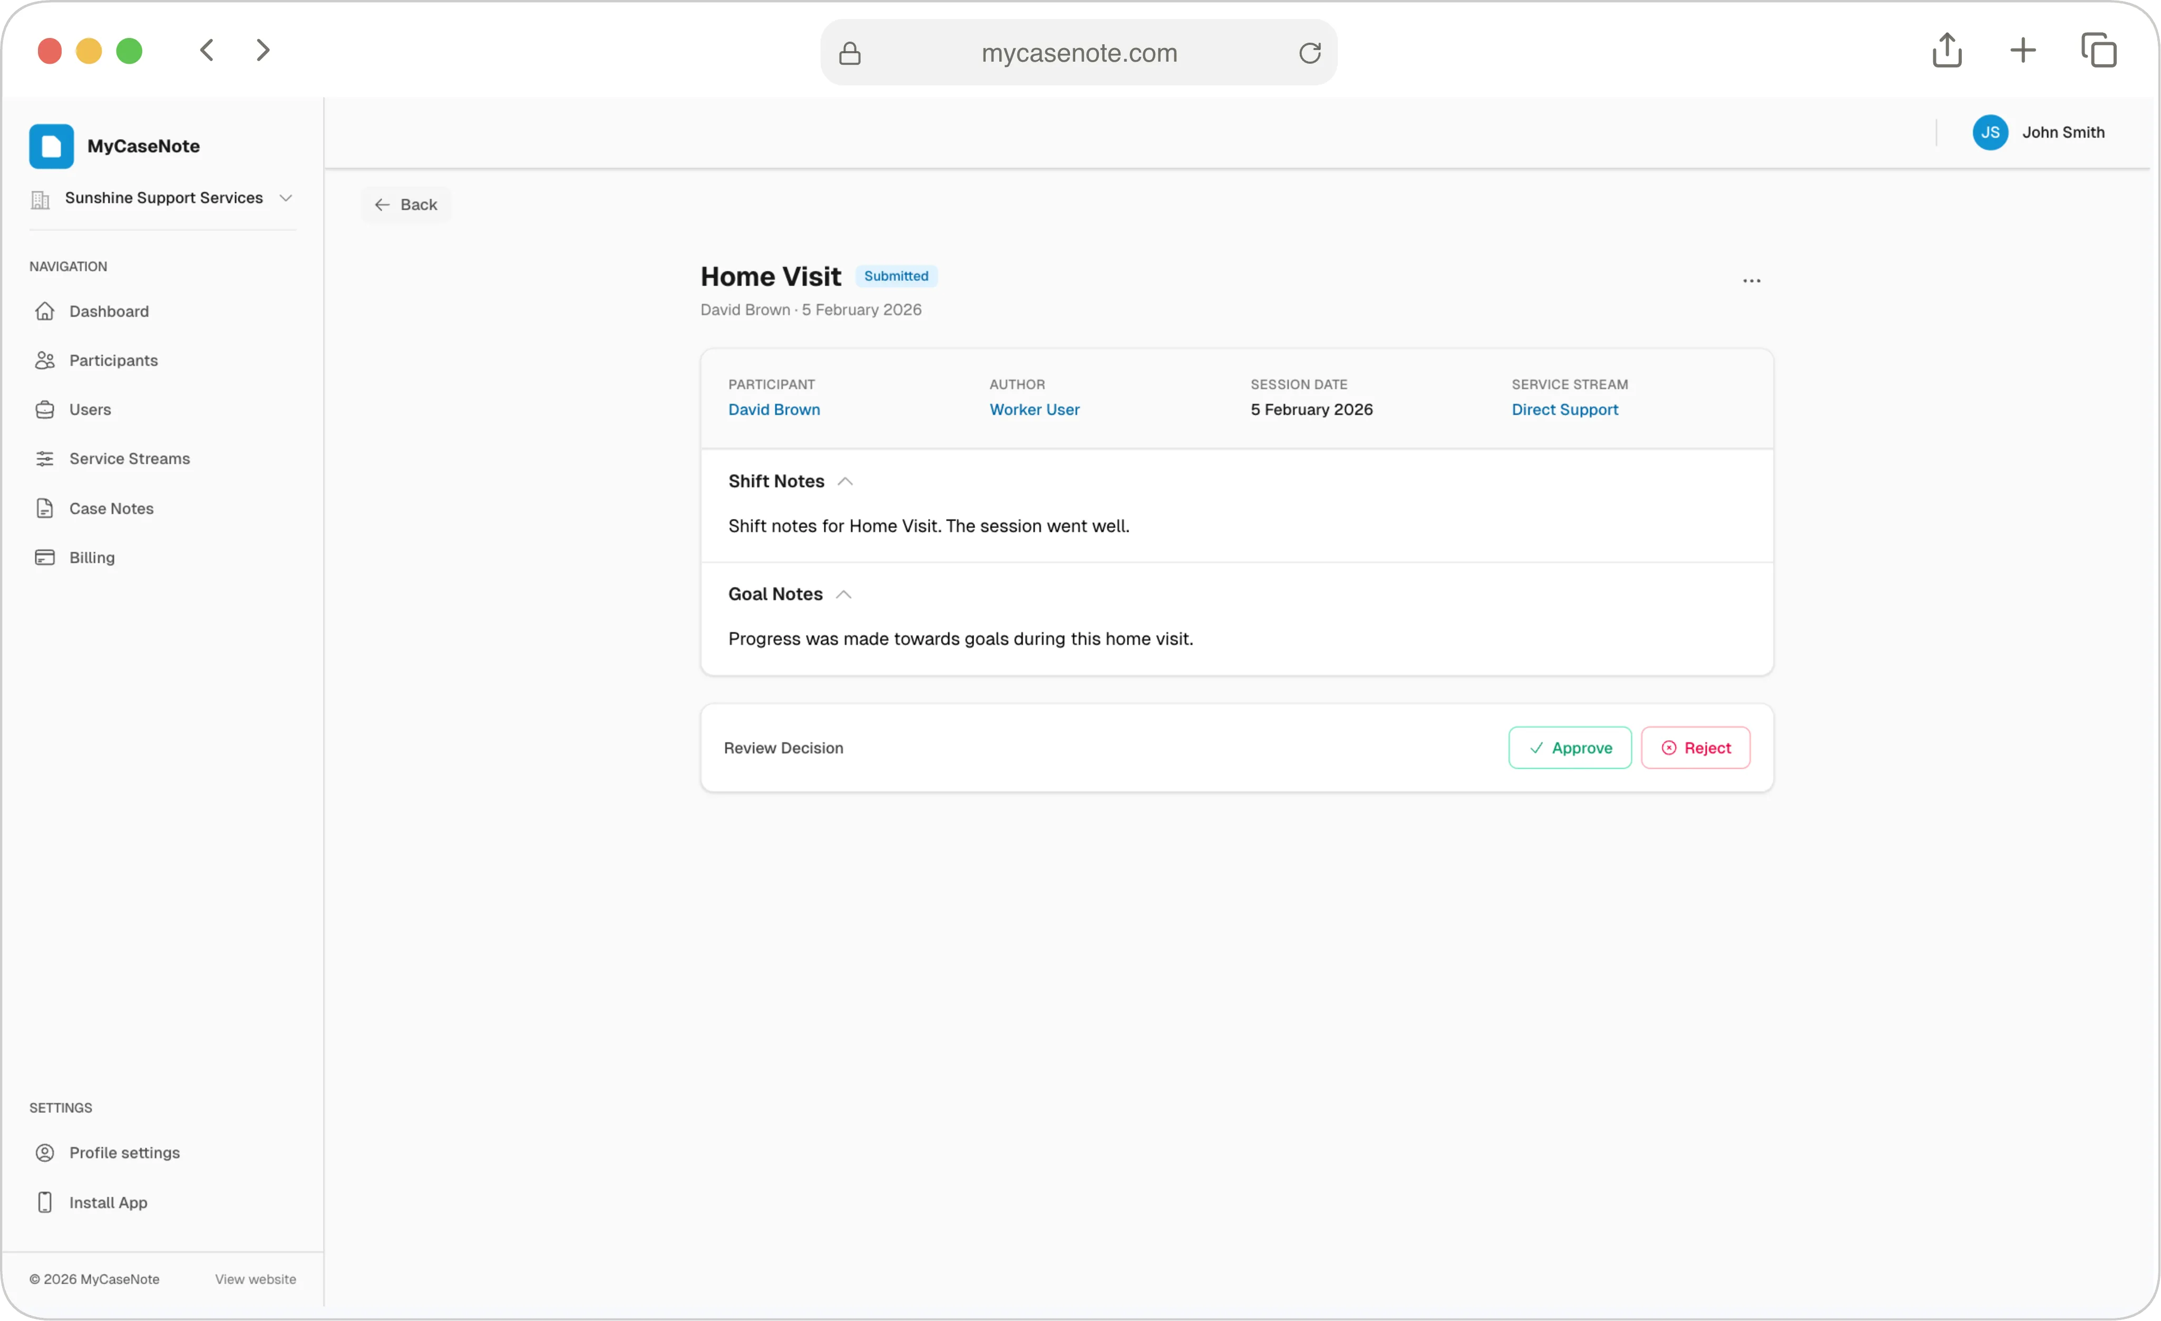The width and height of the screenshot is (2161, 1321).
Task: Collapse the Shift Notes section
Action: 844,481
